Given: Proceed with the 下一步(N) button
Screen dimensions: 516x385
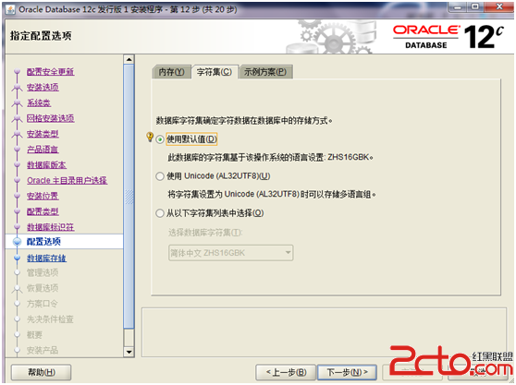Looking at the screenshot, I should 347,372.
